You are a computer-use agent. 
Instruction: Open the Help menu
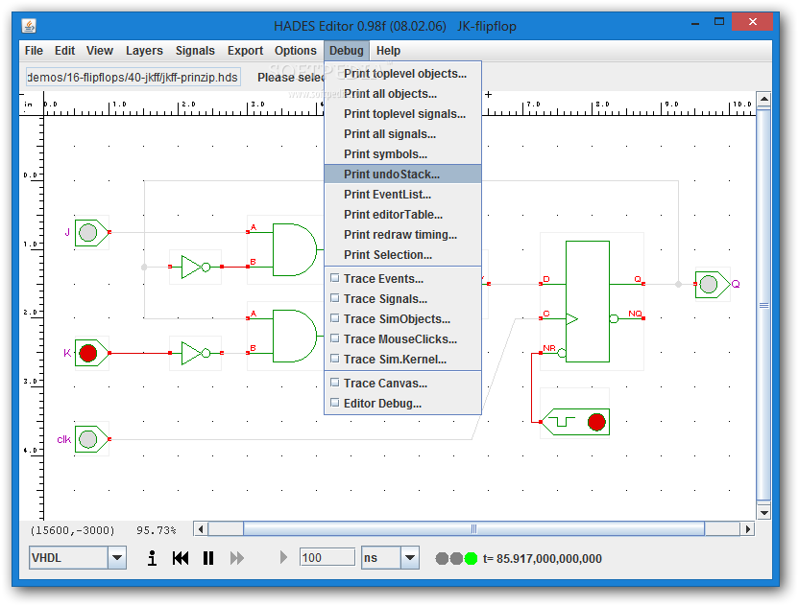388,51
